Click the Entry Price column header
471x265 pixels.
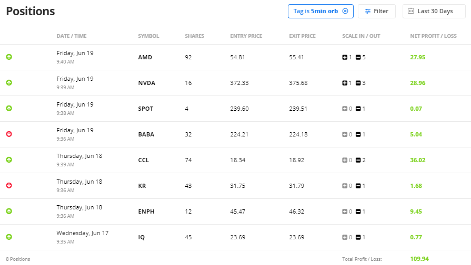tap(246, 36)
